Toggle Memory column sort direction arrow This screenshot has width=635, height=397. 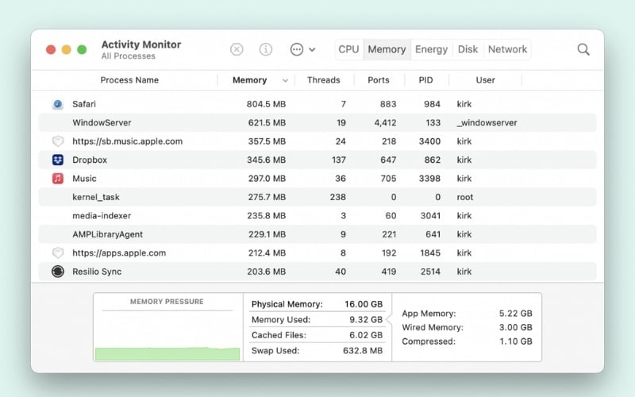285,81
